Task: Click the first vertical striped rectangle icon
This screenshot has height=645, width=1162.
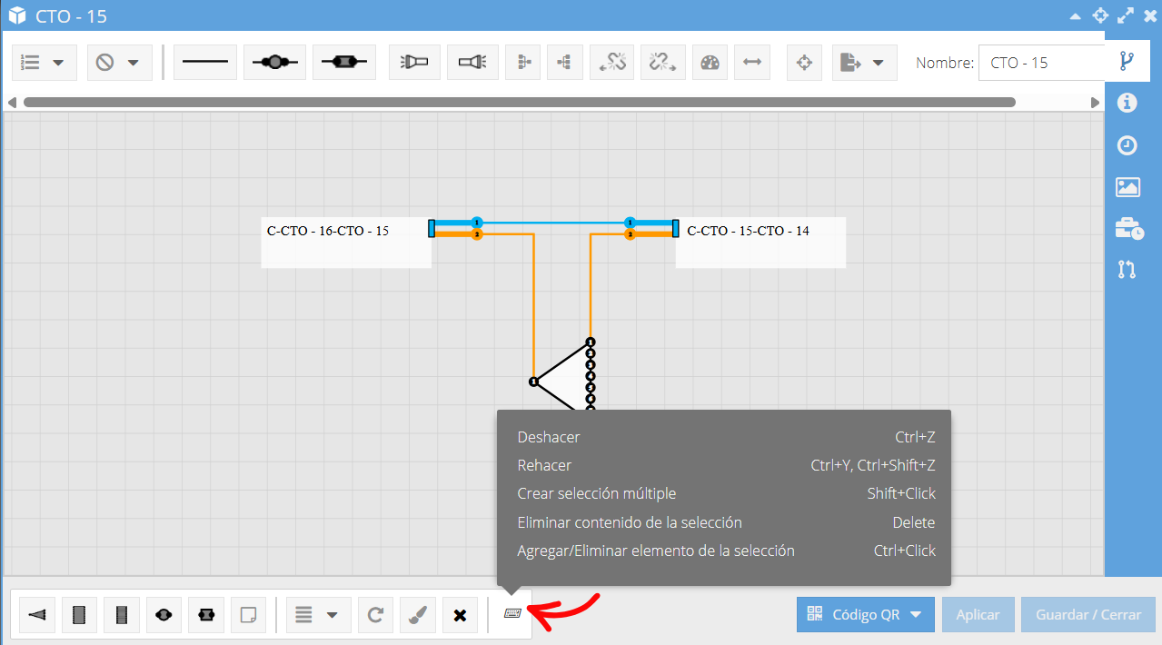Action: [79, 615]
